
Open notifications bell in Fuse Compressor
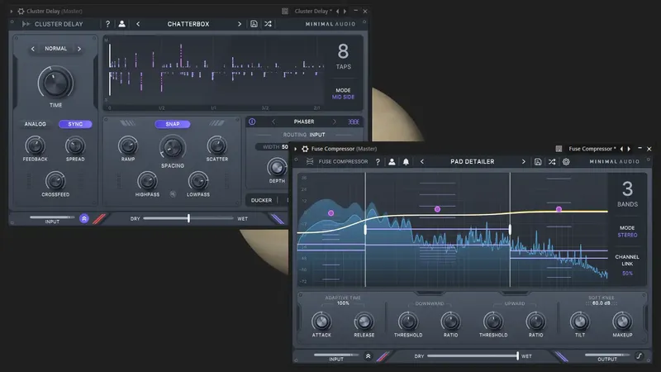tap(406, 161)
